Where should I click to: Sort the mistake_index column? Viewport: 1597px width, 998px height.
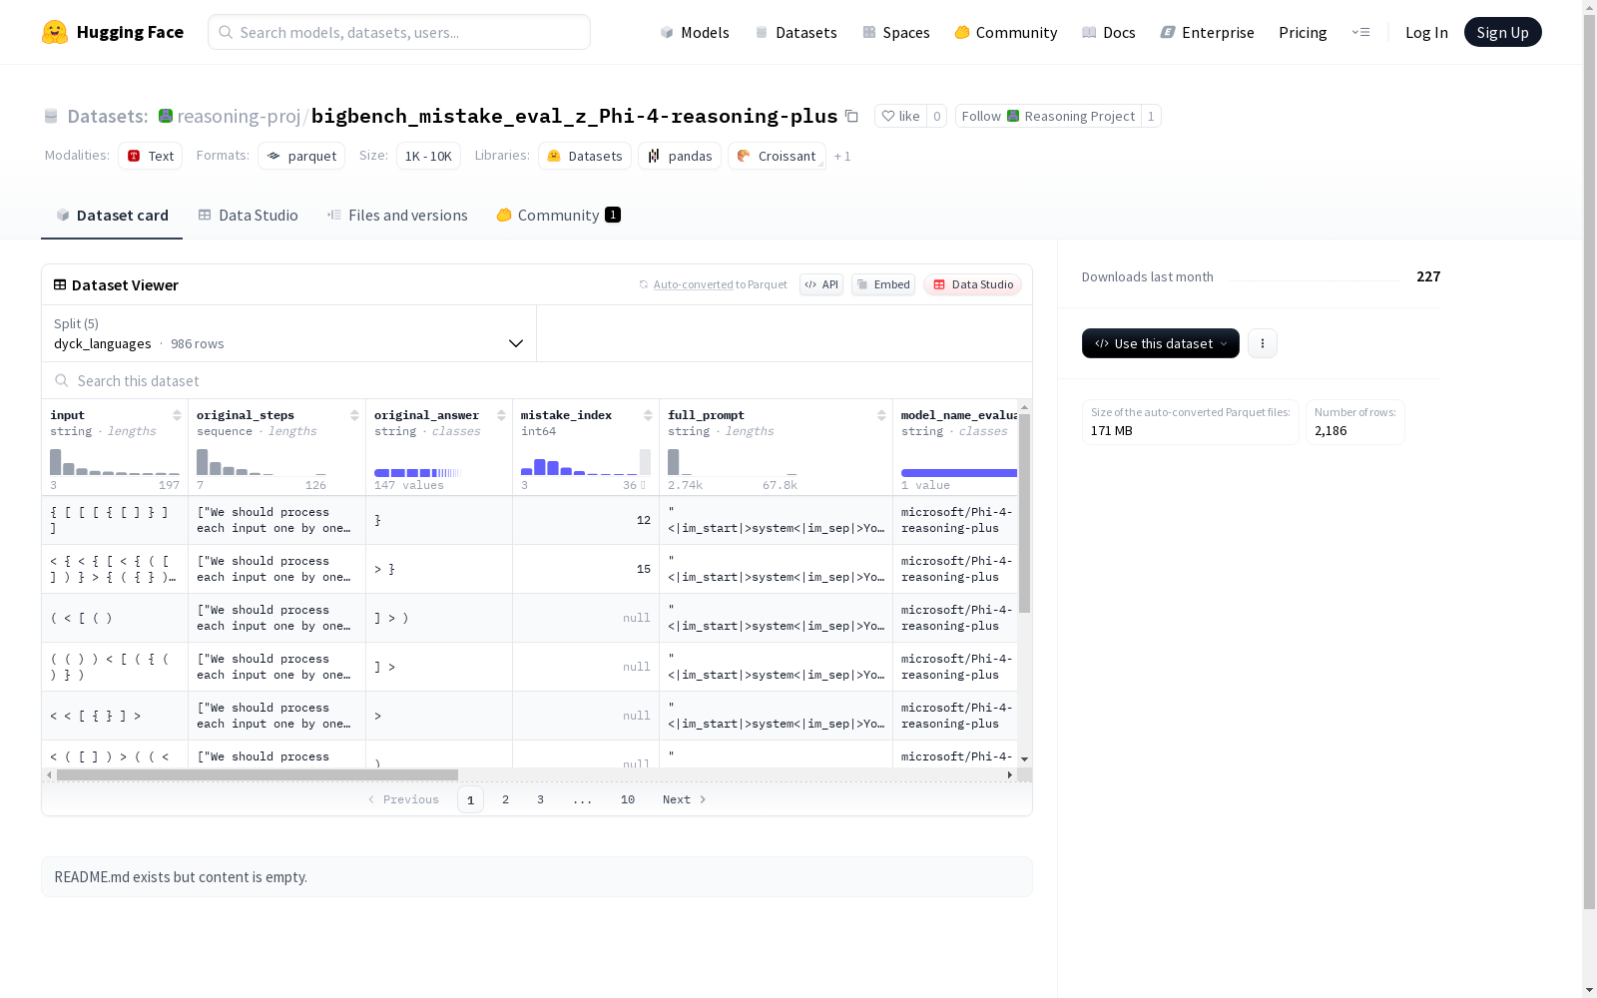(x=648, y=415)
